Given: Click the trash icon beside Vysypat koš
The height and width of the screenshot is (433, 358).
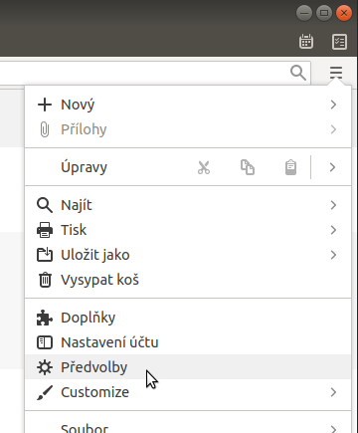Looking at the screenshot, I should [x=45, y=280].
